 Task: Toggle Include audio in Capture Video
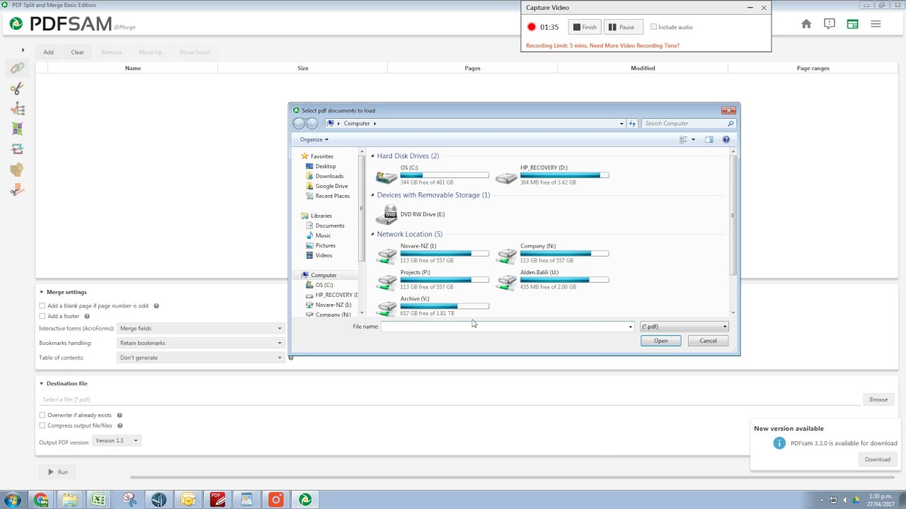click(653, 27)
